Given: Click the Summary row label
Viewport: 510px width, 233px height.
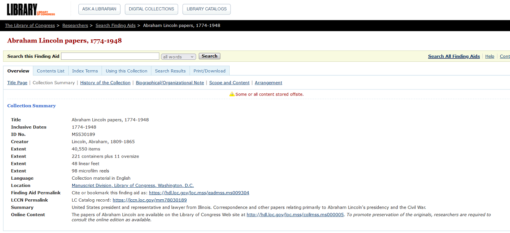Looking at the screenshot, I should 22,207.
